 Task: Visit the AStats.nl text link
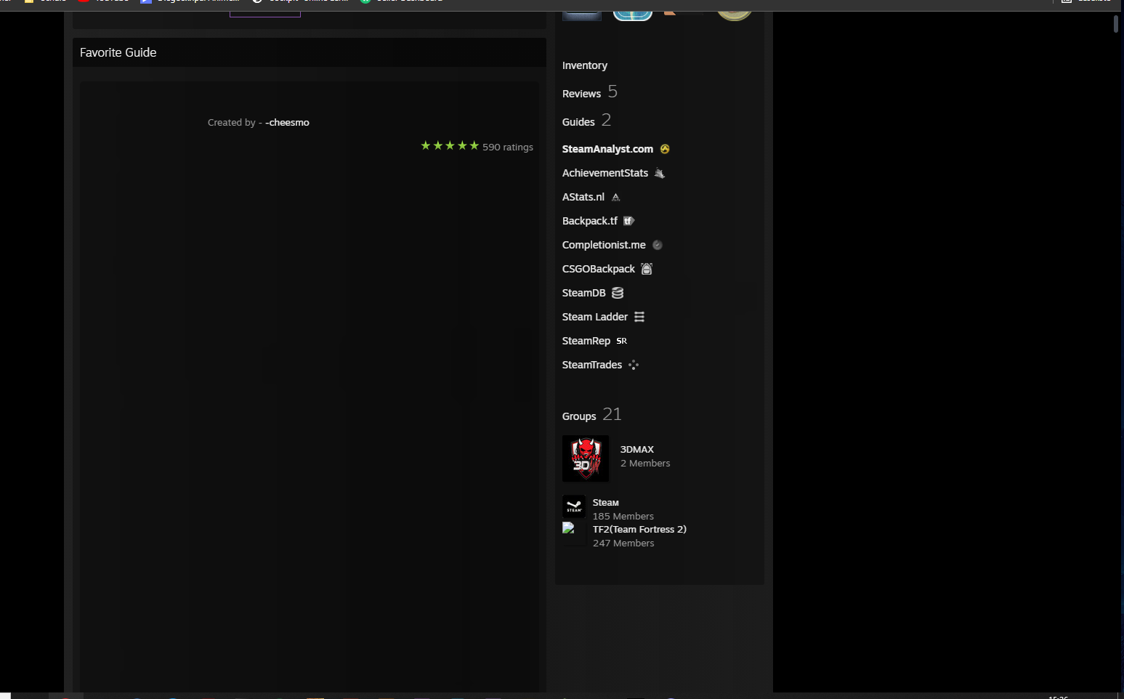[583, 197]
